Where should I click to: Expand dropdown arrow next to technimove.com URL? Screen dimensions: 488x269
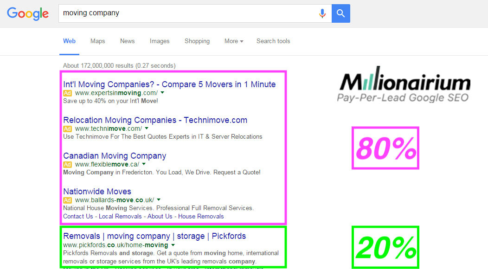[x=147, y=128]
